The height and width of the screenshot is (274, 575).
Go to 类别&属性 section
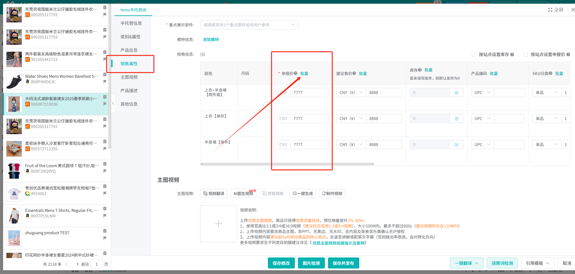(131, 37)
